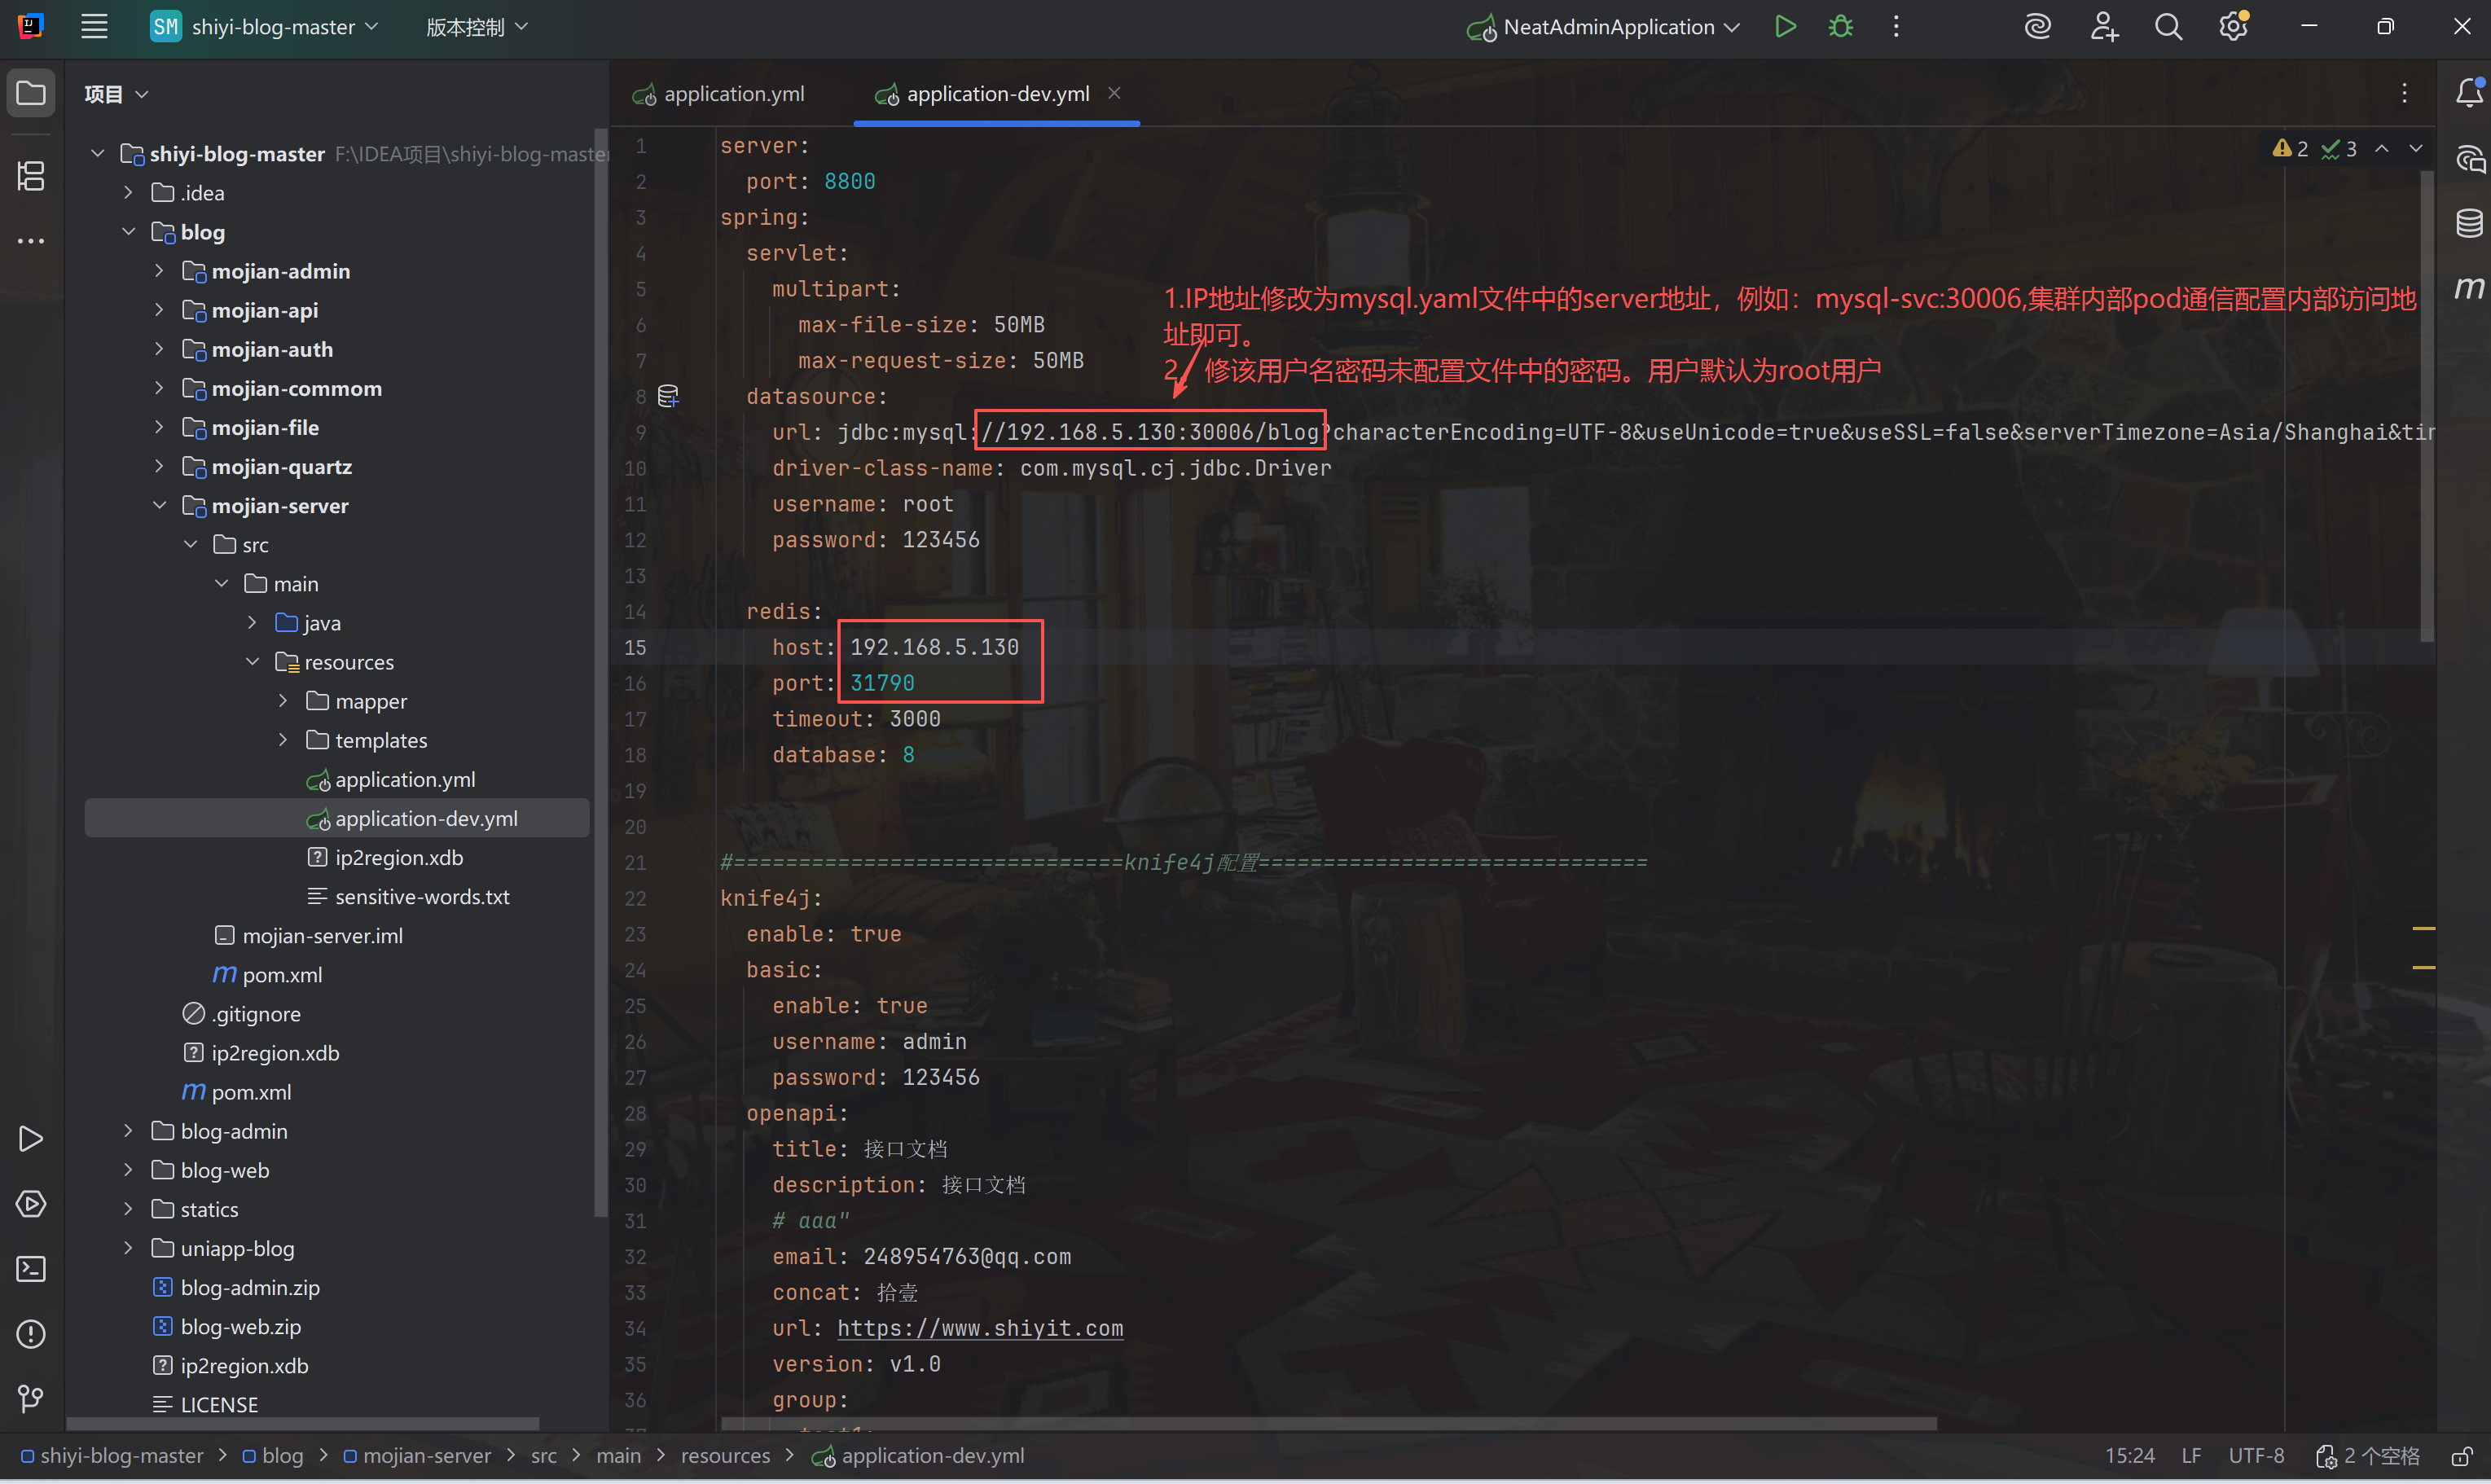Run NeatAdminApplication with green play button
This screenshot has height=1484, width=2491.
(1785, 27)
